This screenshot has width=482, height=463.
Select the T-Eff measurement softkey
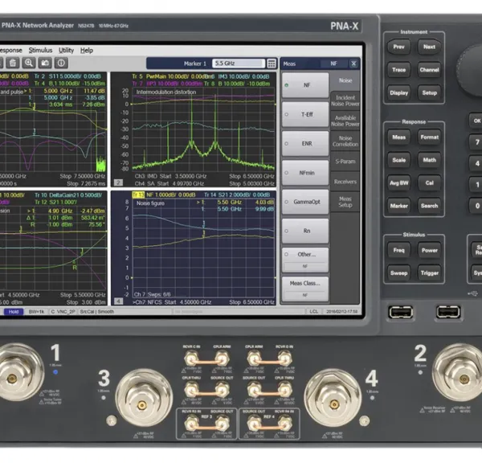[x=305, y=114]
